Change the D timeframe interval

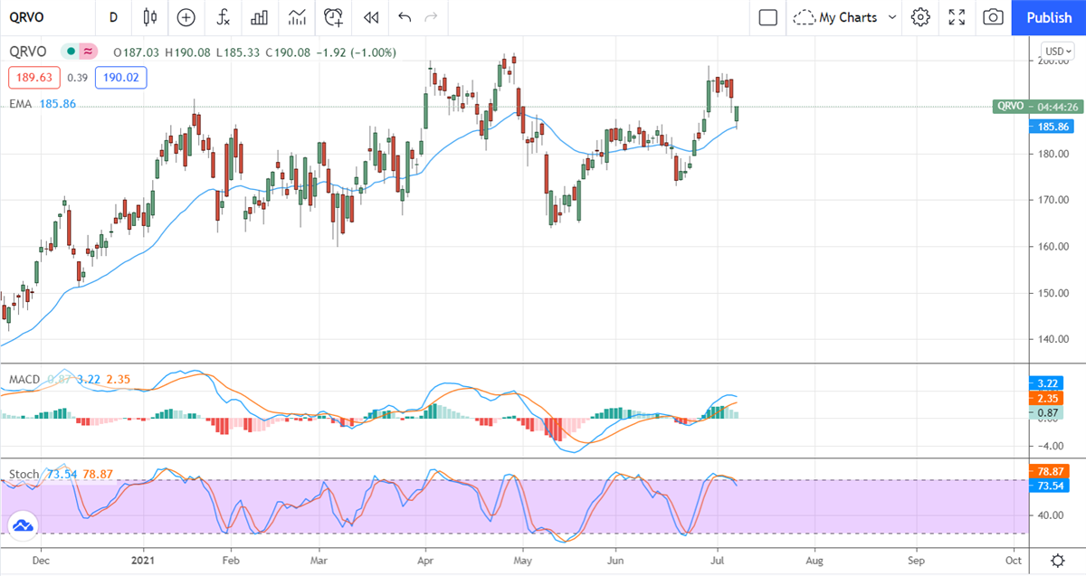coord(113,17)
